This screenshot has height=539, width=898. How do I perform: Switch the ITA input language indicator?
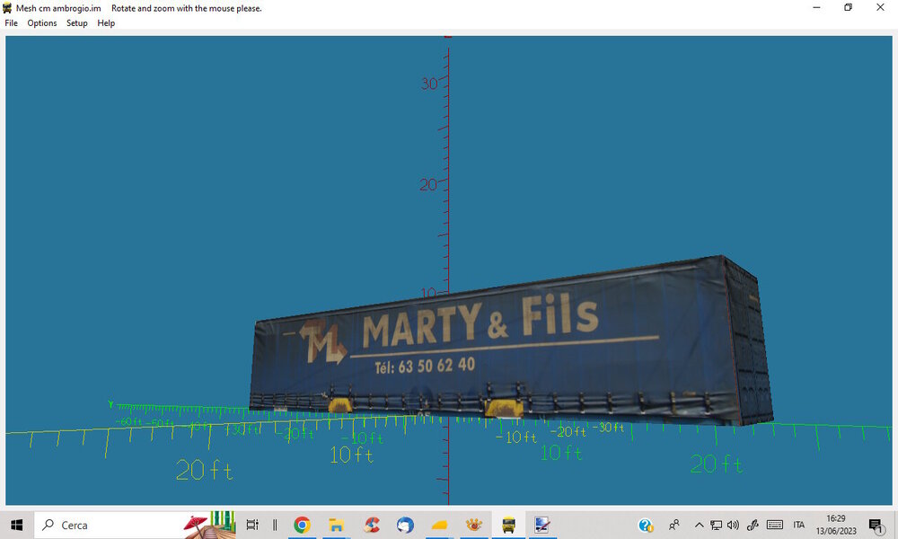(799, 525)
